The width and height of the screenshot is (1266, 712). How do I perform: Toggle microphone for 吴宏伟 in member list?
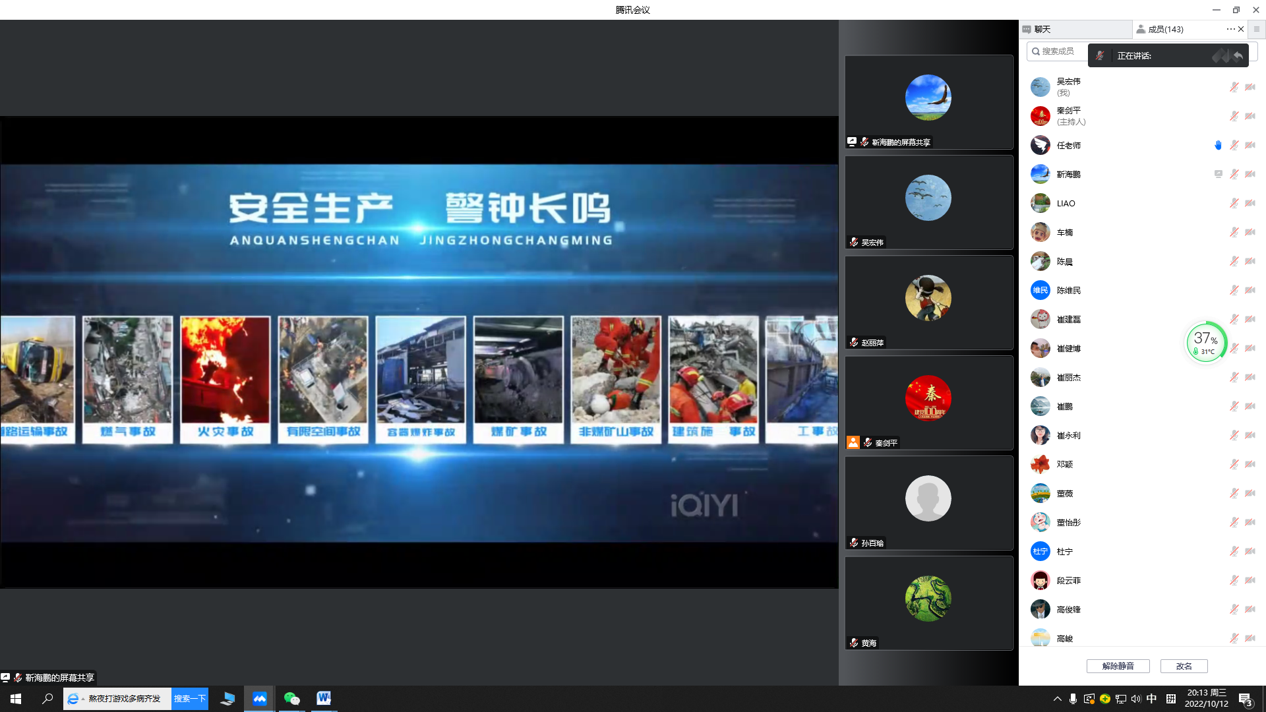[x=1234, y=87]
